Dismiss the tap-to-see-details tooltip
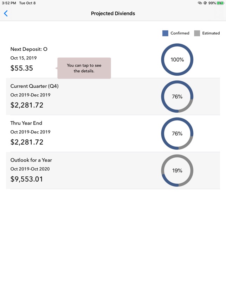This screenshot has width=226, height=302. point(84,68)
